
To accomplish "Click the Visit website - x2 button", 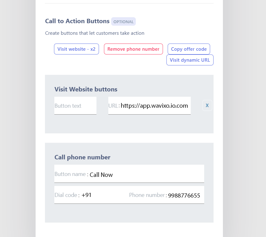I will pos(76,49).
